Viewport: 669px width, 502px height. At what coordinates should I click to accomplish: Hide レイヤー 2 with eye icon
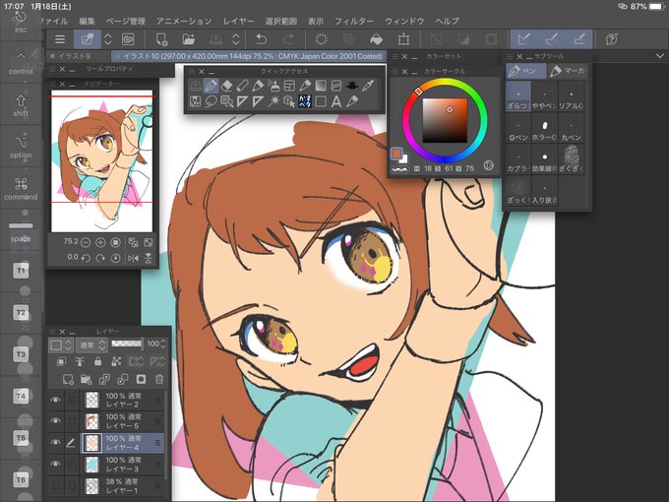pos(55,400)
